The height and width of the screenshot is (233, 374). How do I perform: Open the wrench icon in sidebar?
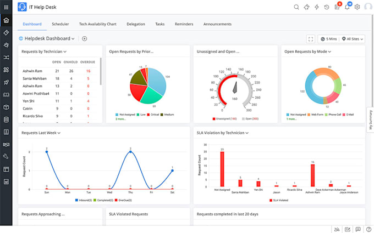pos(6,156)
